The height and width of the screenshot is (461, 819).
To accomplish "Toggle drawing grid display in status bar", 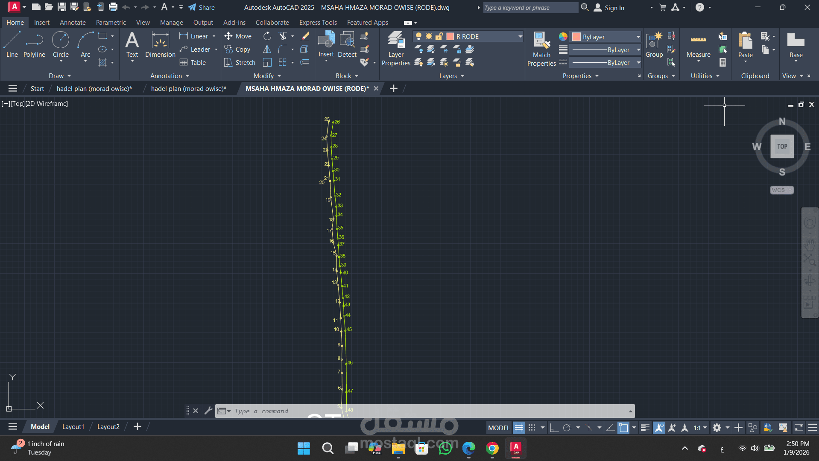I will pyautogui.click(x=519, y=427).
